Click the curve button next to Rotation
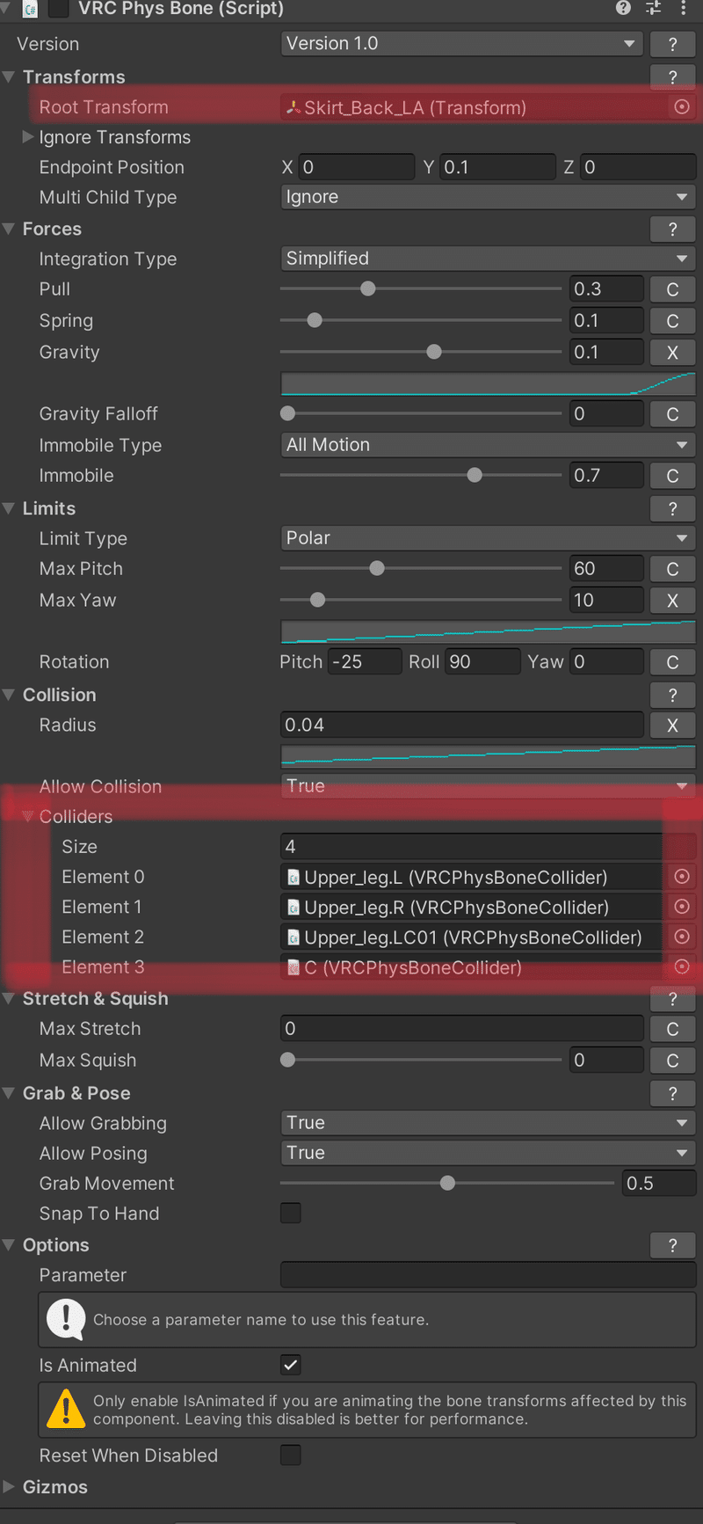Viewport: 703px width, 1524px height. click(673, 662)
